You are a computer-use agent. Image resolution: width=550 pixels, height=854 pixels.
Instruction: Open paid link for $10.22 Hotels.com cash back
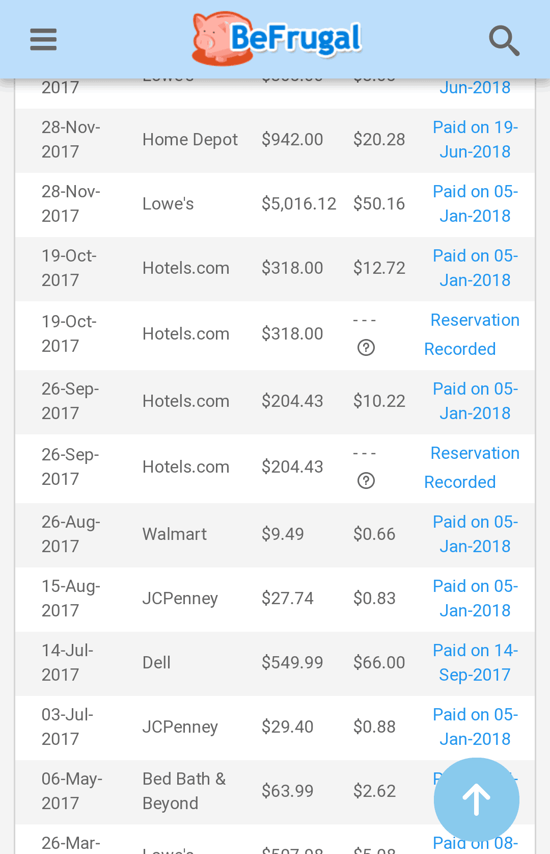point(475,401)
